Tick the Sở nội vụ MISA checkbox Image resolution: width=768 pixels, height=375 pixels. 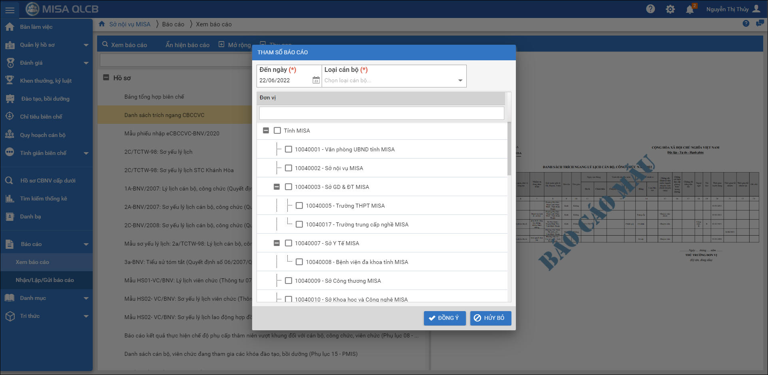coord(288,168)
